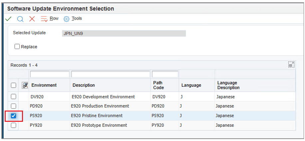Click the Tools gear icon

(66, 19)
